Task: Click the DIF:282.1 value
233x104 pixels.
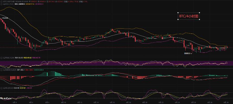Action: 21,70
